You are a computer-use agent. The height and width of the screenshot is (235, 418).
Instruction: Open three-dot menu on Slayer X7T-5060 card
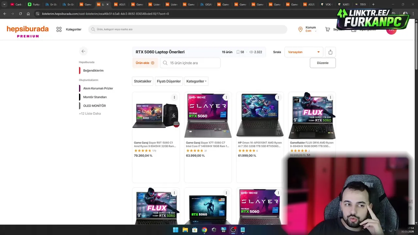tap(226, 97)
